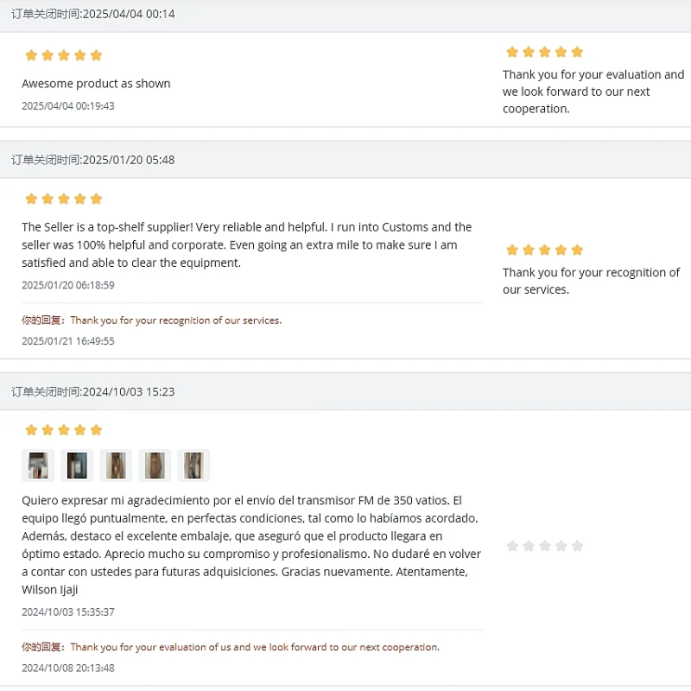This screenshot has height=691, width=691.
Task: Click third empty gray star beside Spanish review
Action: (x=545, y=546)
